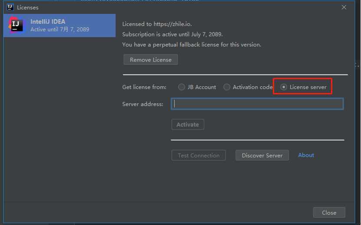
Task: Click the Remove License button
Action: [x=151, y=59]
